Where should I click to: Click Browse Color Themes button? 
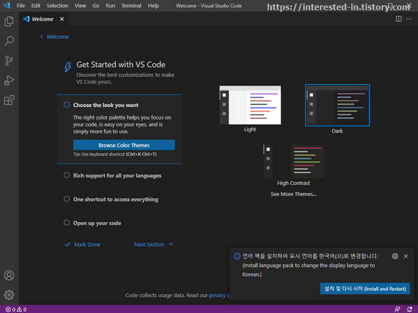(x=124, y=145)
